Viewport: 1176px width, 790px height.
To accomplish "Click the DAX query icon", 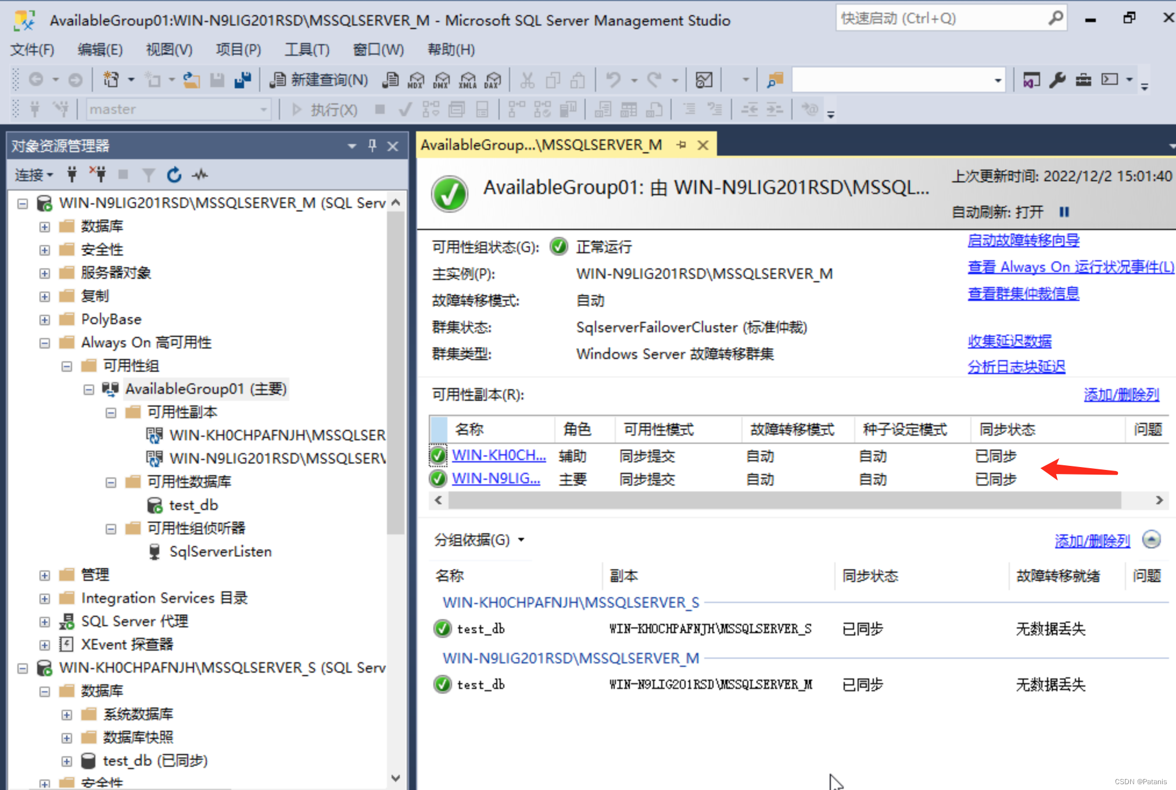I will (493, 80).
